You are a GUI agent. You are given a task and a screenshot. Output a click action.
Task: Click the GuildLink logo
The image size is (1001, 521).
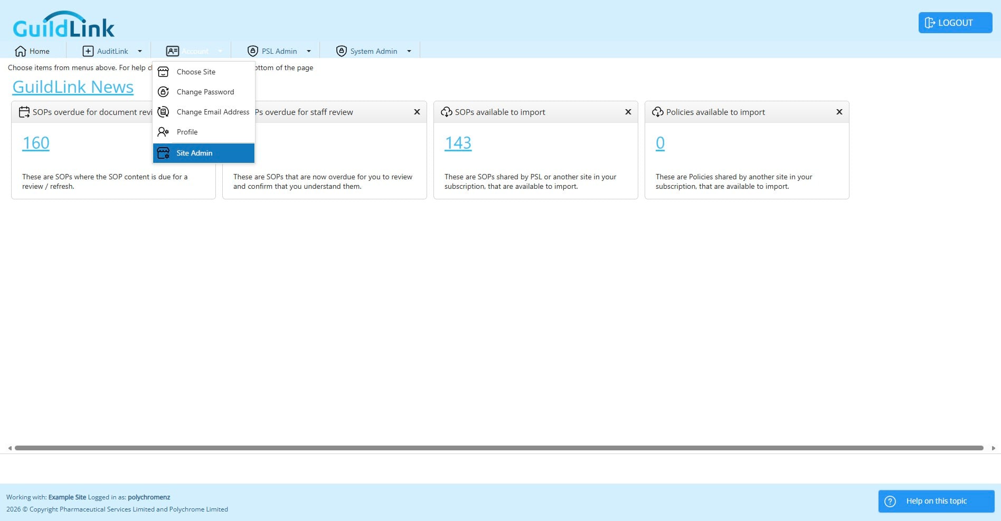click(63, 25)
